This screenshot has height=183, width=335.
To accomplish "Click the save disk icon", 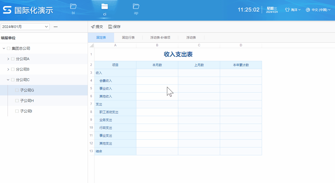I will [x=110, y=27].
